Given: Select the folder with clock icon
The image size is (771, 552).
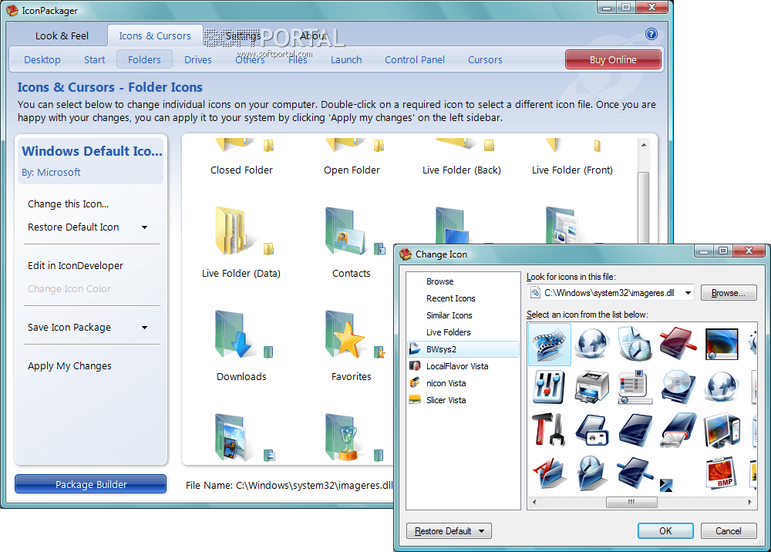Looking at the screenshot, I should click(592, 473).
